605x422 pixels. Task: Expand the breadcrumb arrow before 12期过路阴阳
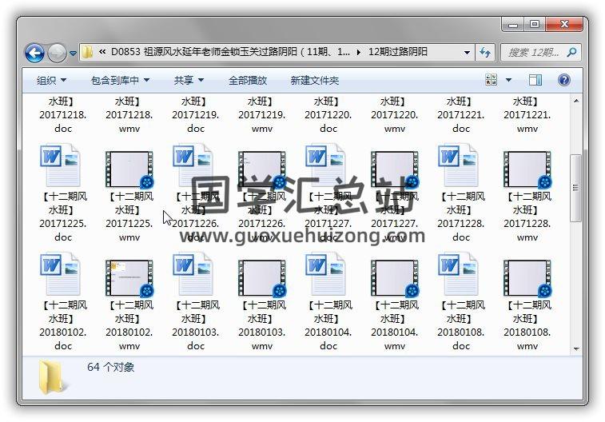coord(359,52)
